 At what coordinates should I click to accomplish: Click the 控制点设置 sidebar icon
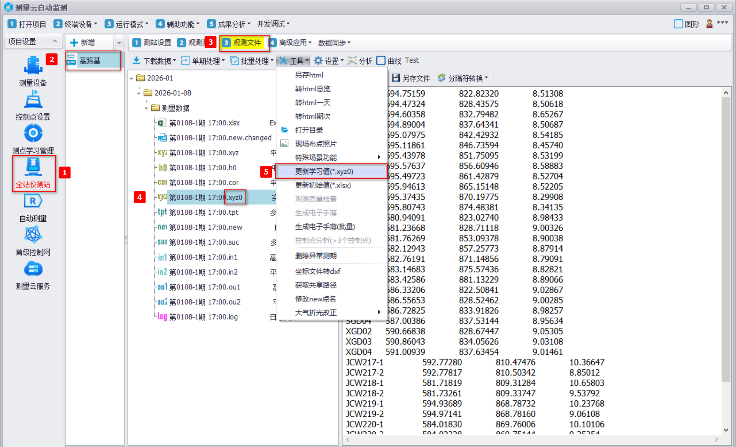tap(33, 100)
